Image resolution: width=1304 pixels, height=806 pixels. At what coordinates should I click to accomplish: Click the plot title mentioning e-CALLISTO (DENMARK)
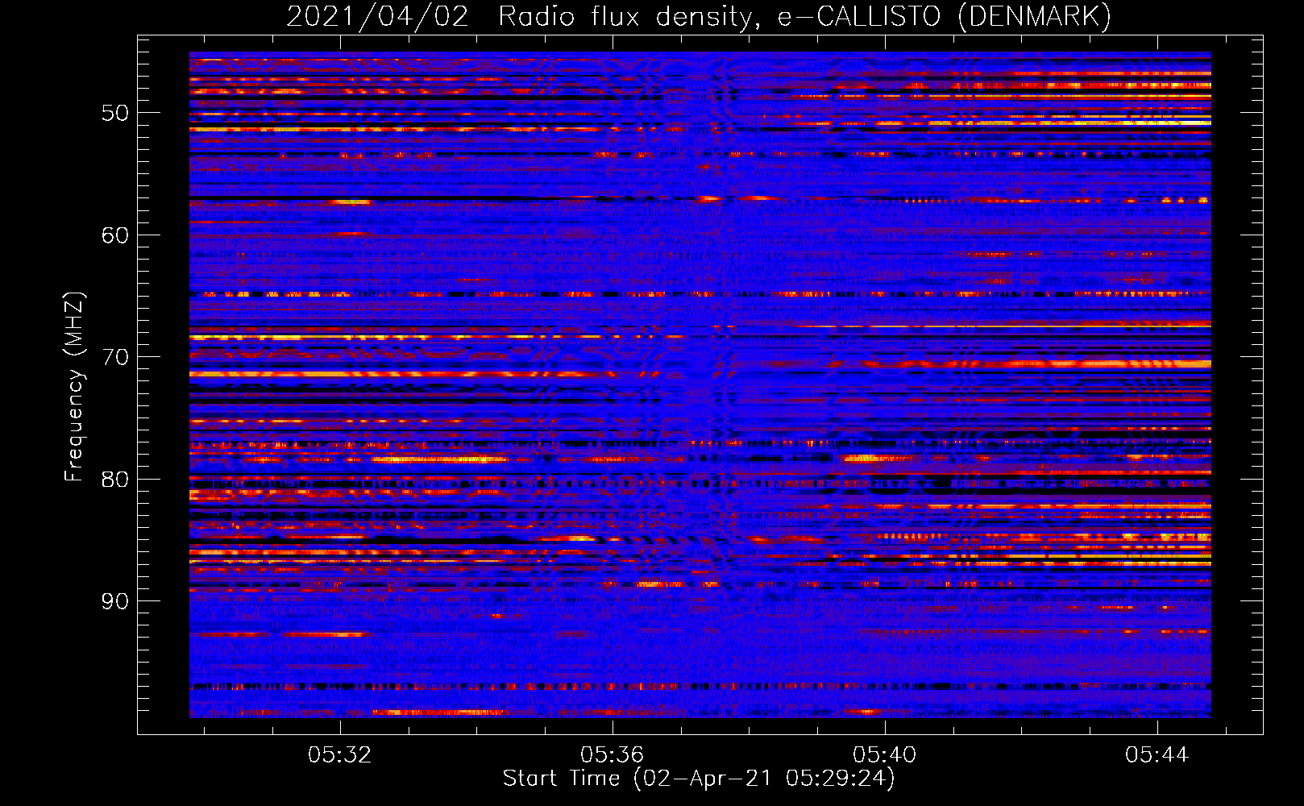pyautogui.click(x=699, y=17)
